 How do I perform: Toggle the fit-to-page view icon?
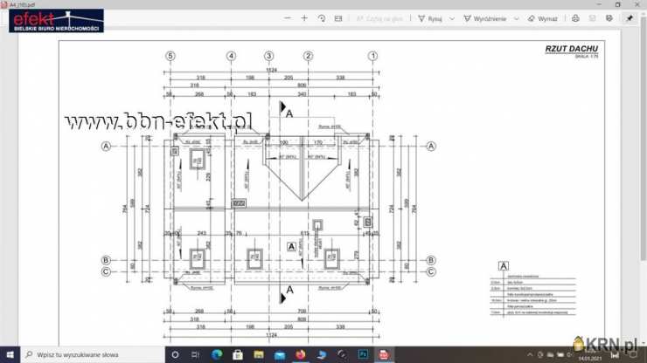338,17
